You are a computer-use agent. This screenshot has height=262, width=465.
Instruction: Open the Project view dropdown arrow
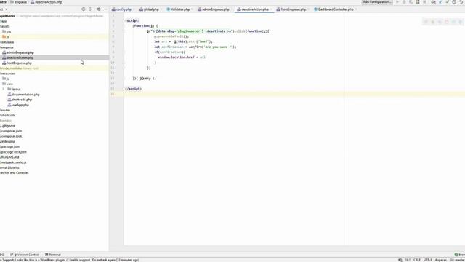pos(6,9)
